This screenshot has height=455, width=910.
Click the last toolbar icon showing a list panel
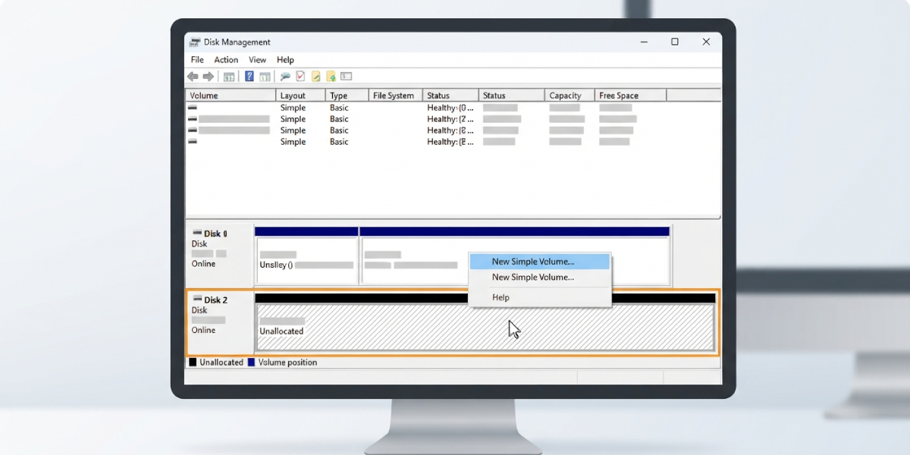click(x=347, y=77)
